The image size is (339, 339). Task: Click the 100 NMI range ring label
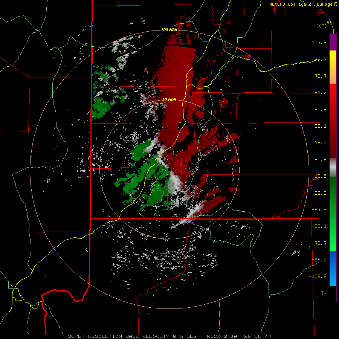(x=169, y=30)
